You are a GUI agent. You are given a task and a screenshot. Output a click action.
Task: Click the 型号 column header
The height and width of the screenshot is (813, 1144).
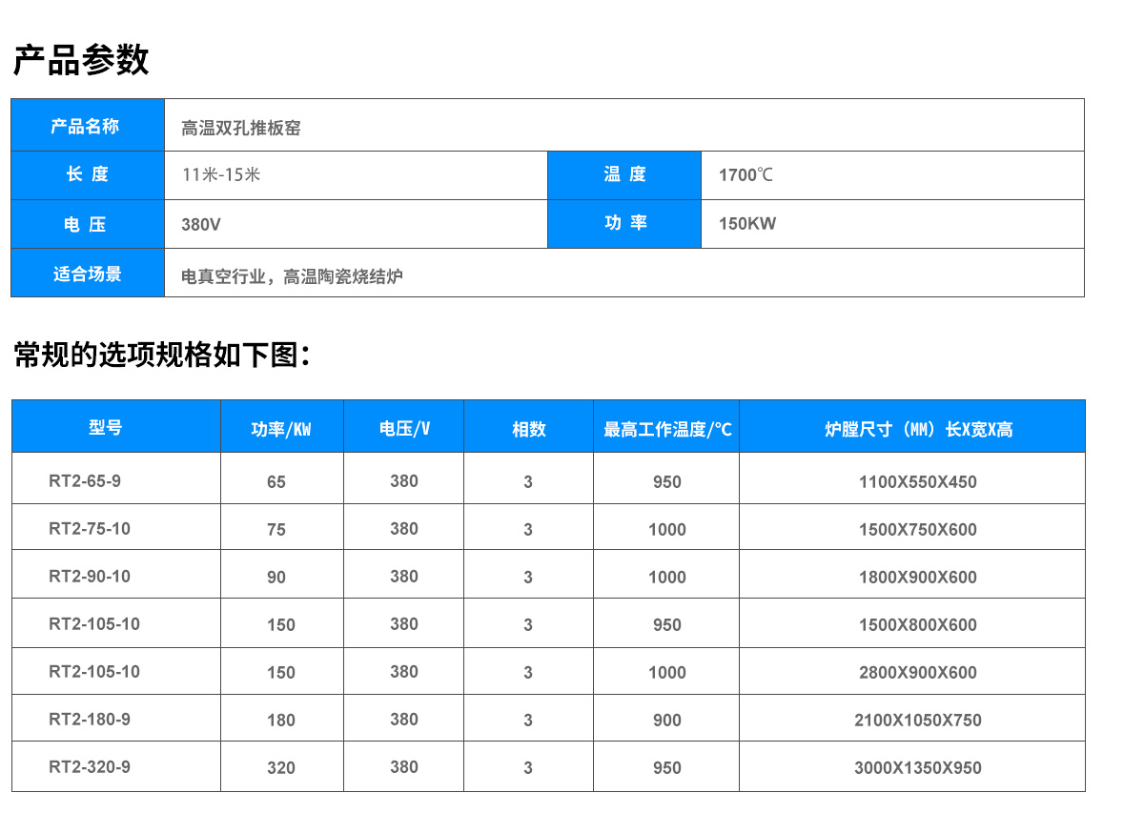pyautogui.click(x=106, y=428)
